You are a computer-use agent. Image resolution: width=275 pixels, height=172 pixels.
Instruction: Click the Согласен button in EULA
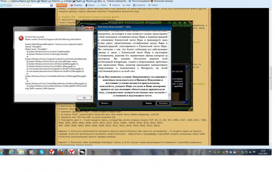point(163,103)
